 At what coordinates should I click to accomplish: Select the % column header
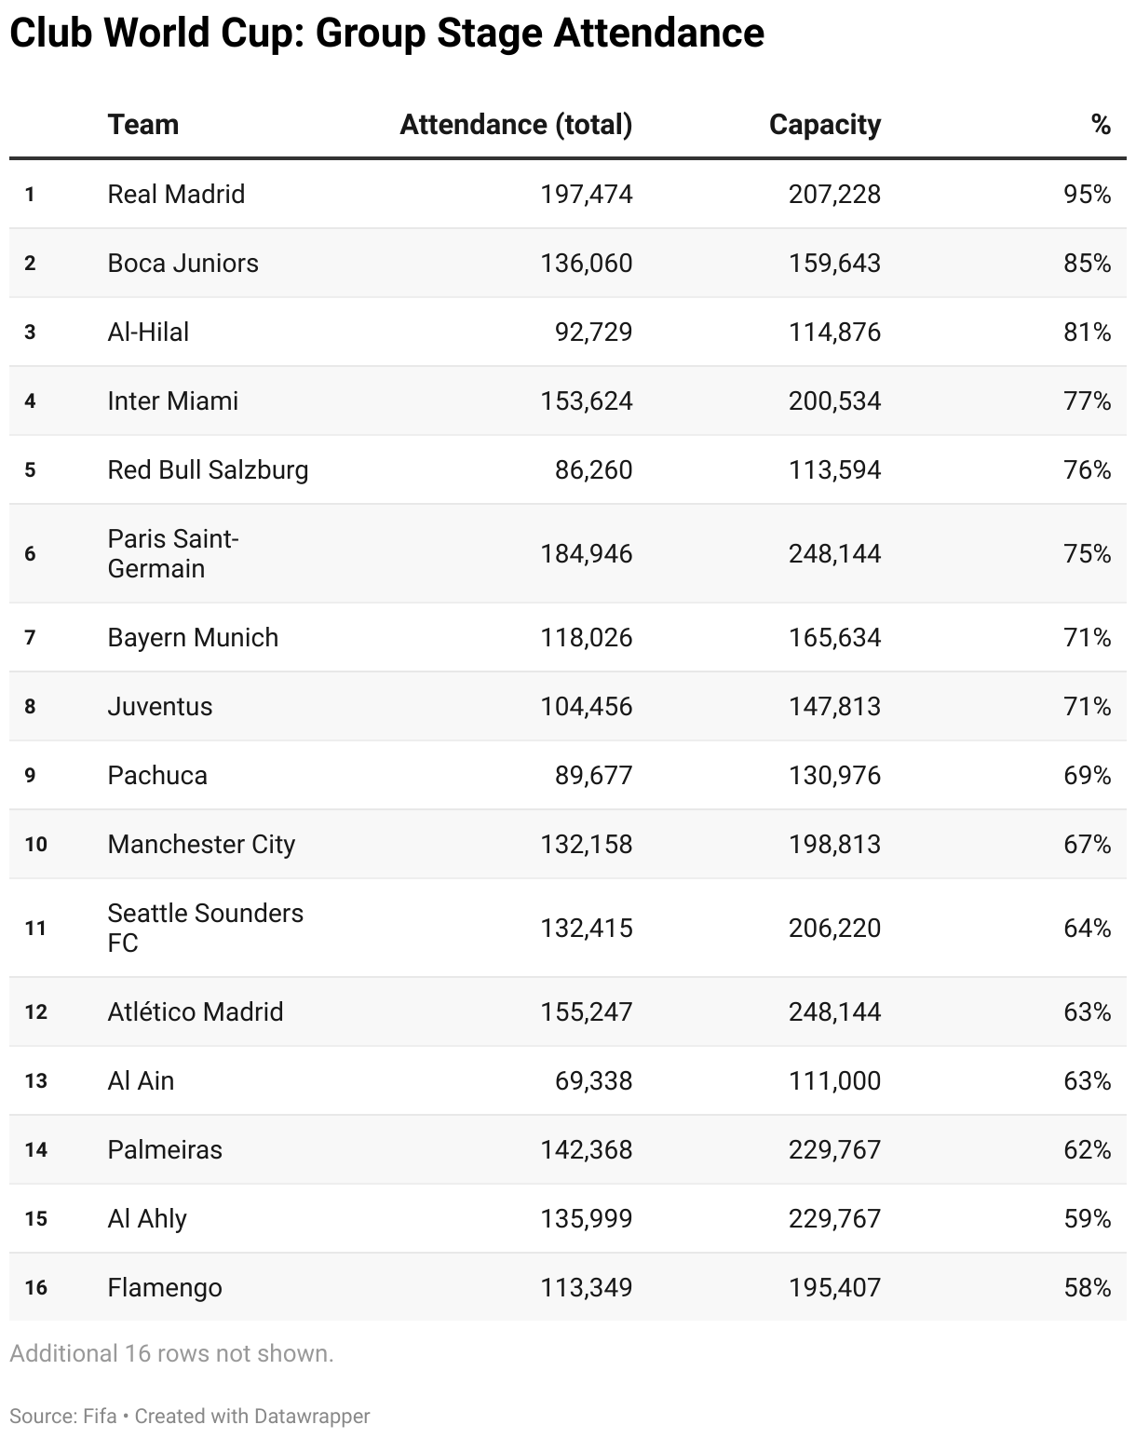click(x=1101, y=125)
